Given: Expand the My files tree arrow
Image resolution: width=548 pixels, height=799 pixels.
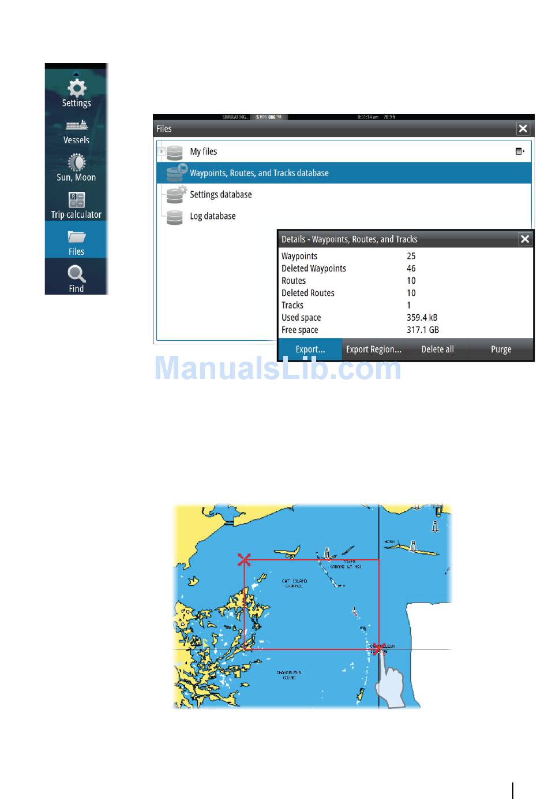Looking at the screenshot, I should point(162,151).
